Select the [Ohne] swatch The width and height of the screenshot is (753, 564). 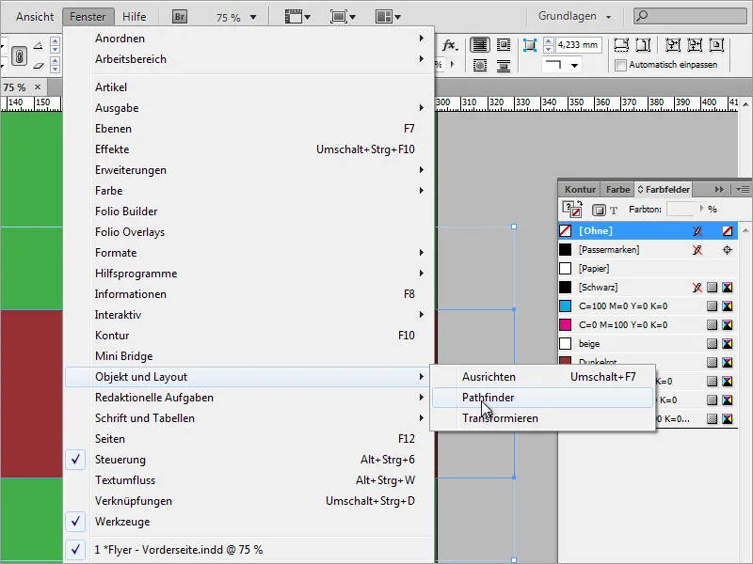[648, 230]
